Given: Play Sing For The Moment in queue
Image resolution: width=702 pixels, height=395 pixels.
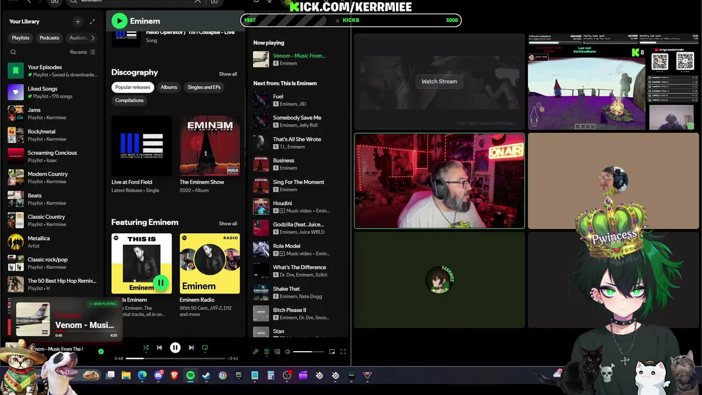Looking at the screenshot, I should tap(299, 185).
